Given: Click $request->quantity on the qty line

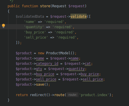Looking at the screenshot, I should 66,69.
